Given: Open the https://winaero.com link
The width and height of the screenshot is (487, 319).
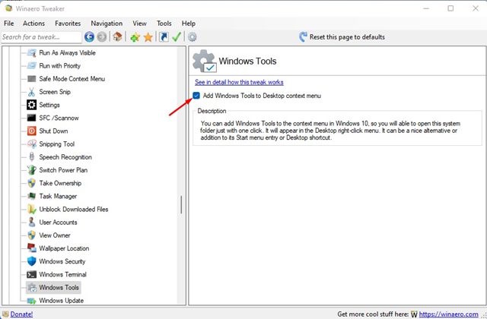Looking at the screenshot, I should [448, 314].
